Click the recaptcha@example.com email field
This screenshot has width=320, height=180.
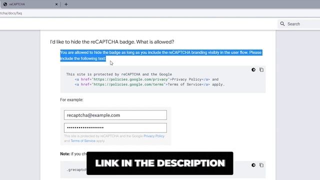tap(115, 115)
